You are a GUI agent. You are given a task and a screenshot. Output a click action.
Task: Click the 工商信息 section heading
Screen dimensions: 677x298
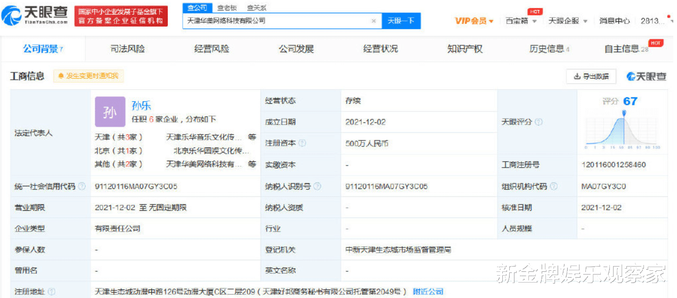pyautogui.click(x=27, y=76)
